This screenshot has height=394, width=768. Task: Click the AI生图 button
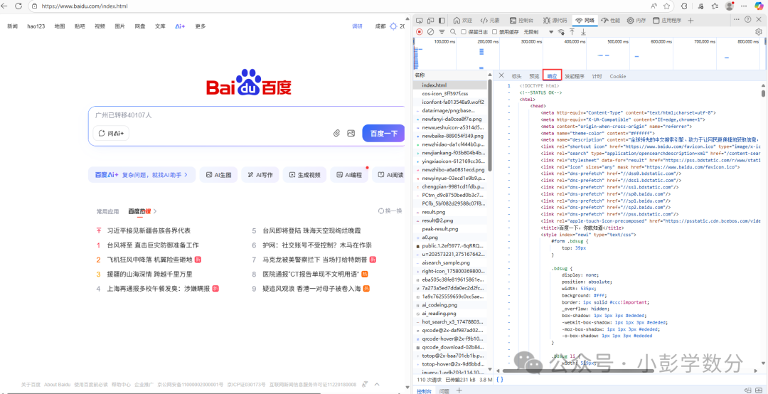pyautogui.click(x=219, y=174)
